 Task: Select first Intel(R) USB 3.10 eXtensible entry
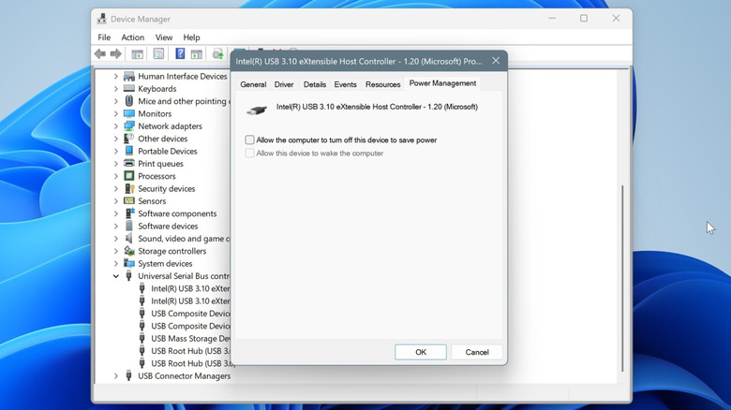click(x=190, y=288)
